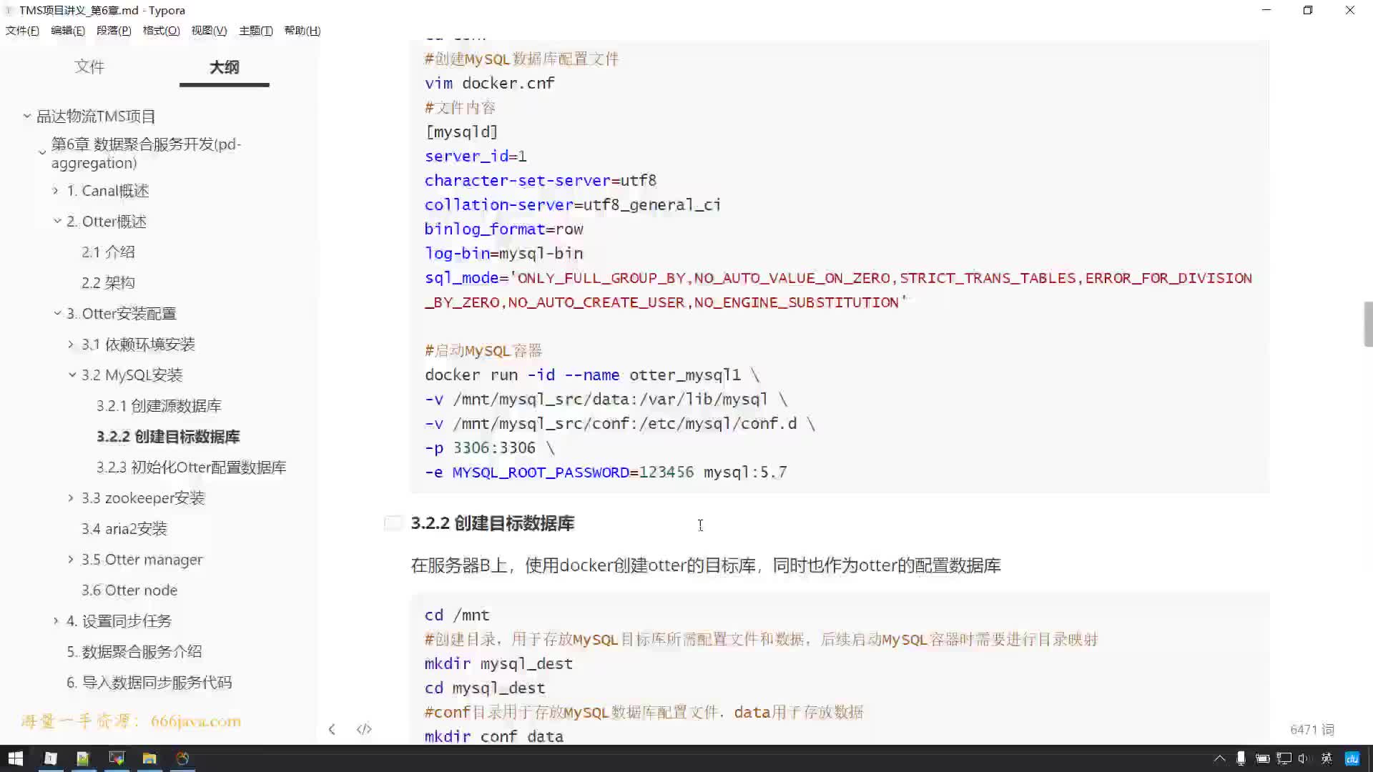Collapse the 2. Otter概述 section
The width and height of the screenshot is (1373, 772).
click(x=57, y=222)
